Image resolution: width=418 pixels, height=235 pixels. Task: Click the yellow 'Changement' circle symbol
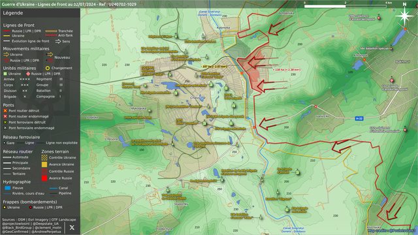[x=48, y=68]
